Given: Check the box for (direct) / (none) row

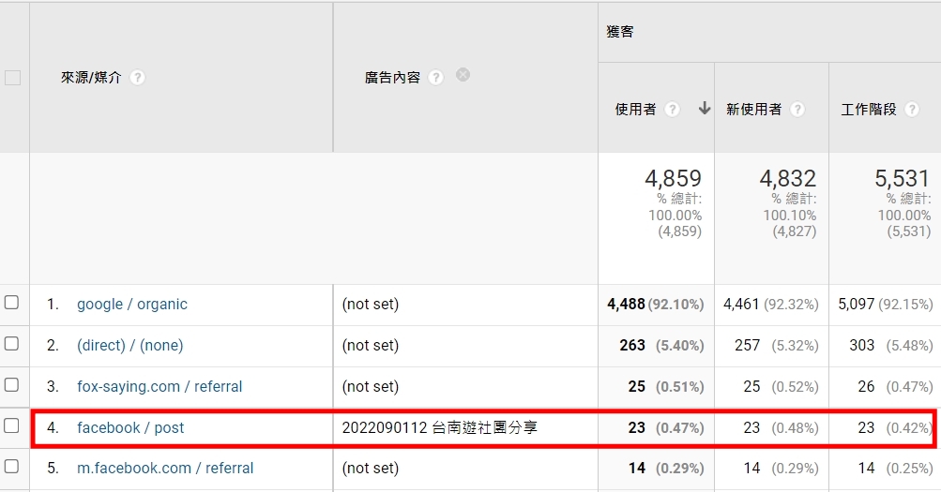Looking at the screenshot, I should tap(12, 344).
